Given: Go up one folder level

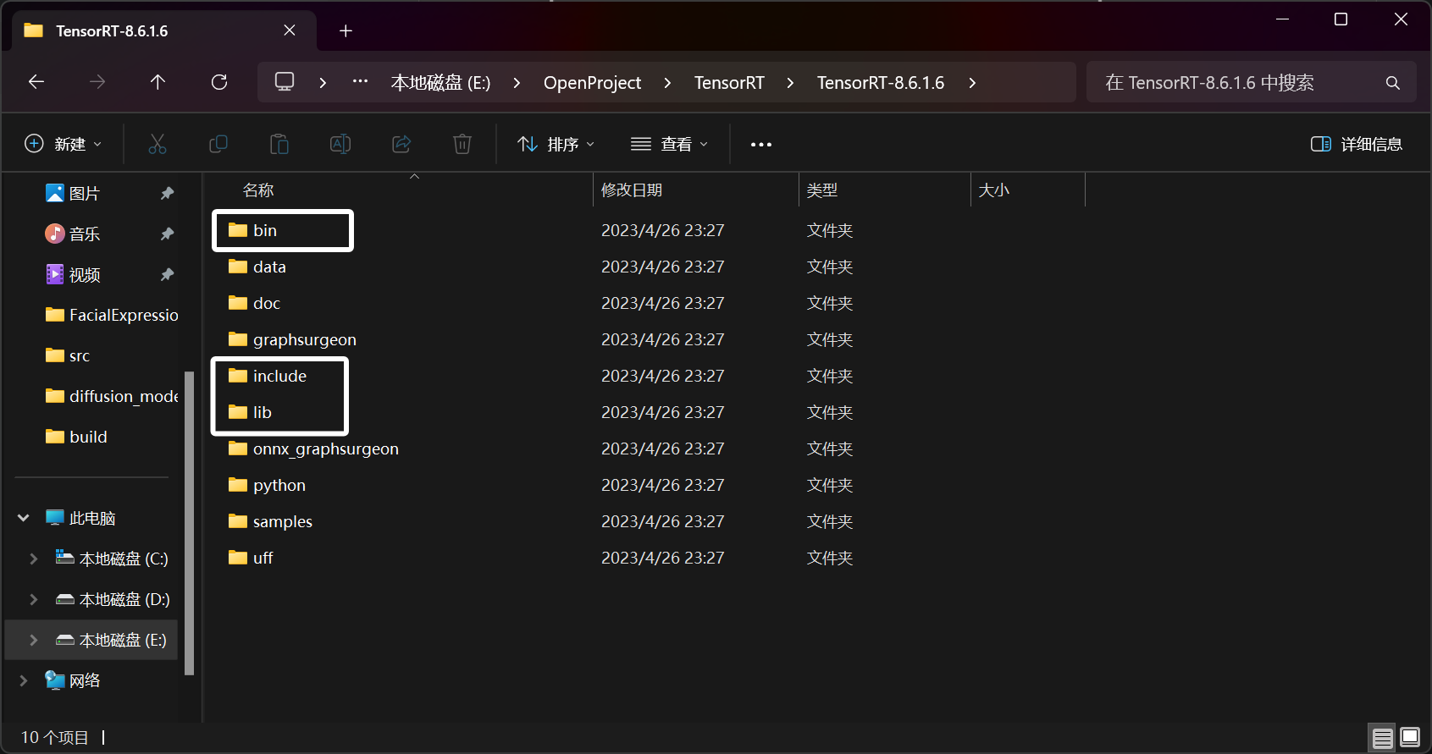Looking at the screenshot, I should [158, 82].
